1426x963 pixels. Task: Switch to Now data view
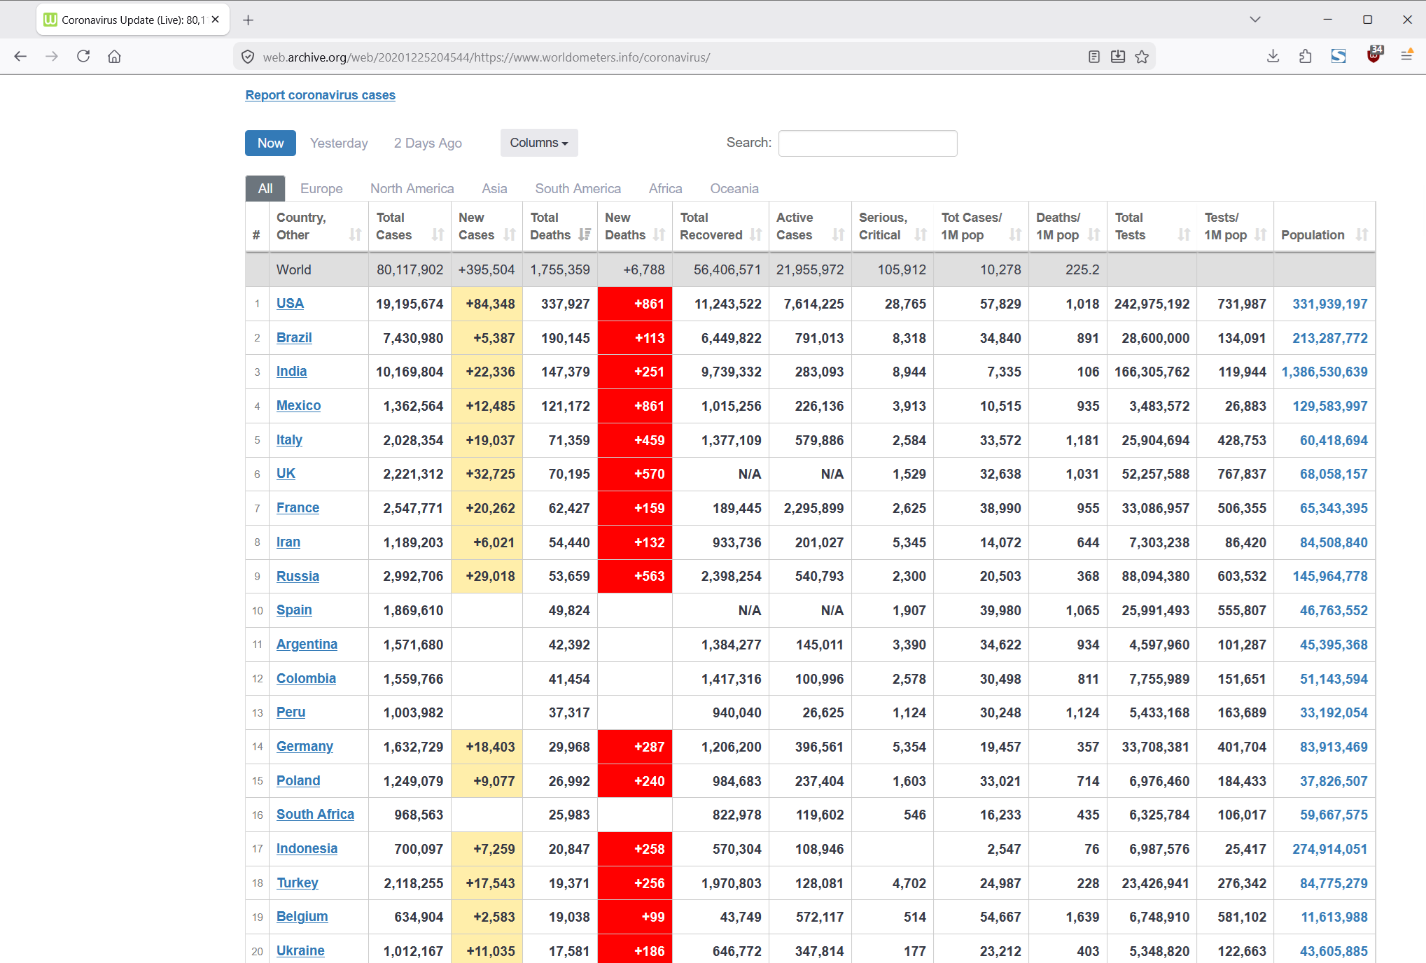coord(270,143)
